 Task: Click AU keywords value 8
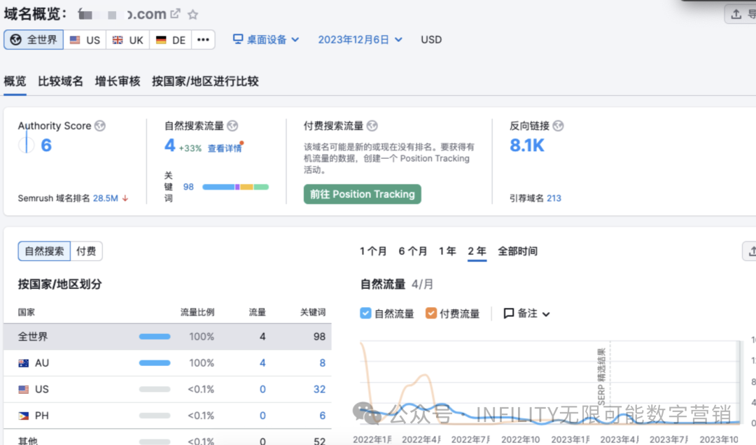pos(322,363)
